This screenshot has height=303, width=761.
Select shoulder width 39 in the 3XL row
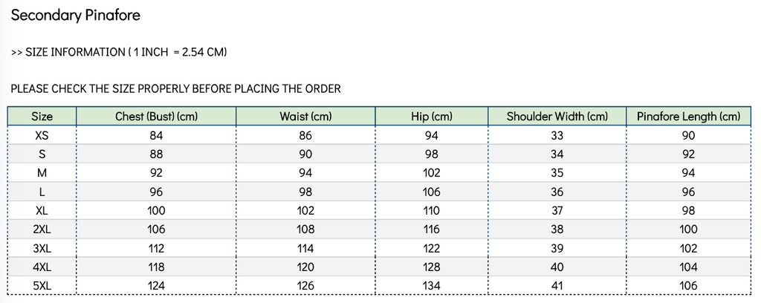coord(557,248)
